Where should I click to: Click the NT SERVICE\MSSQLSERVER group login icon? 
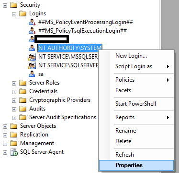click(x=32, y=57)
